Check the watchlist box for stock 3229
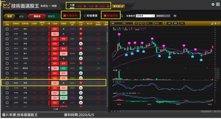Image resolution: width=221 pixels, height=119 pixels. [7, 29]
